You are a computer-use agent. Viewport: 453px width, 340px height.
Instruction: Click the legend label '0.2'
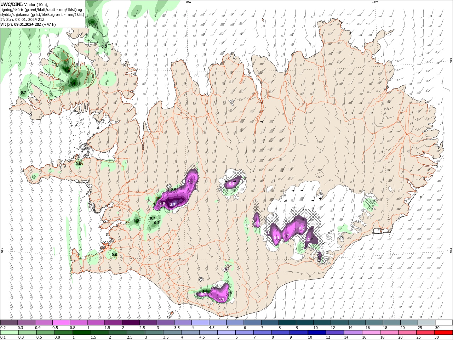[x=3, y=328]
